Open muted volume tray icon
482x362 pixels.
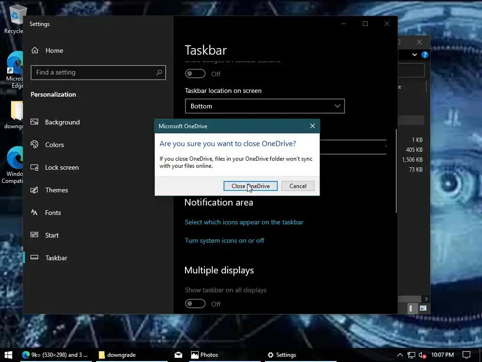click(422, 355)
